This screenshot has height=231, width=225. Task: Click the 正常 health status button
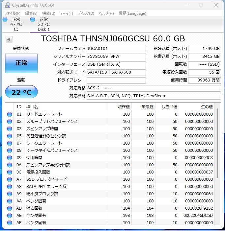pyautogui.click(x=21, y=63)
